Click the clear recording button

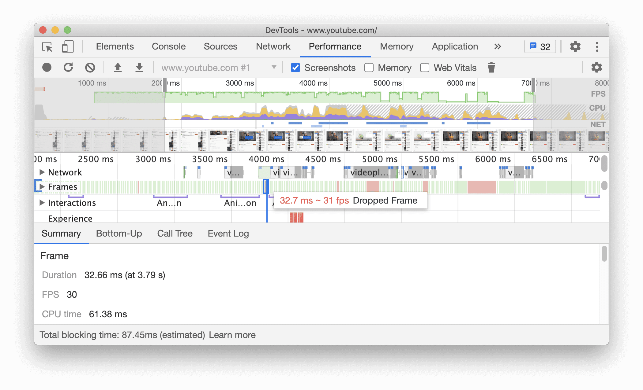(90, 68)
